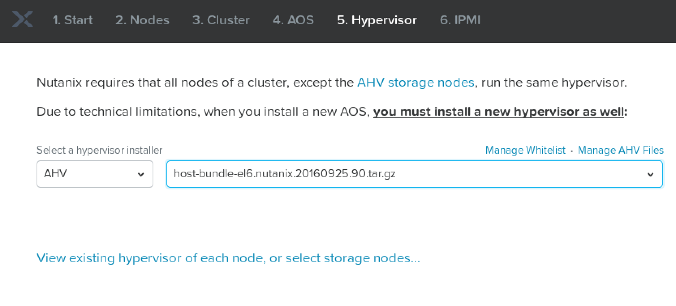Click the dot separator between Manage links
This screenshot has height=306, width=676.
pyautogui.click(x=572, y=151)
